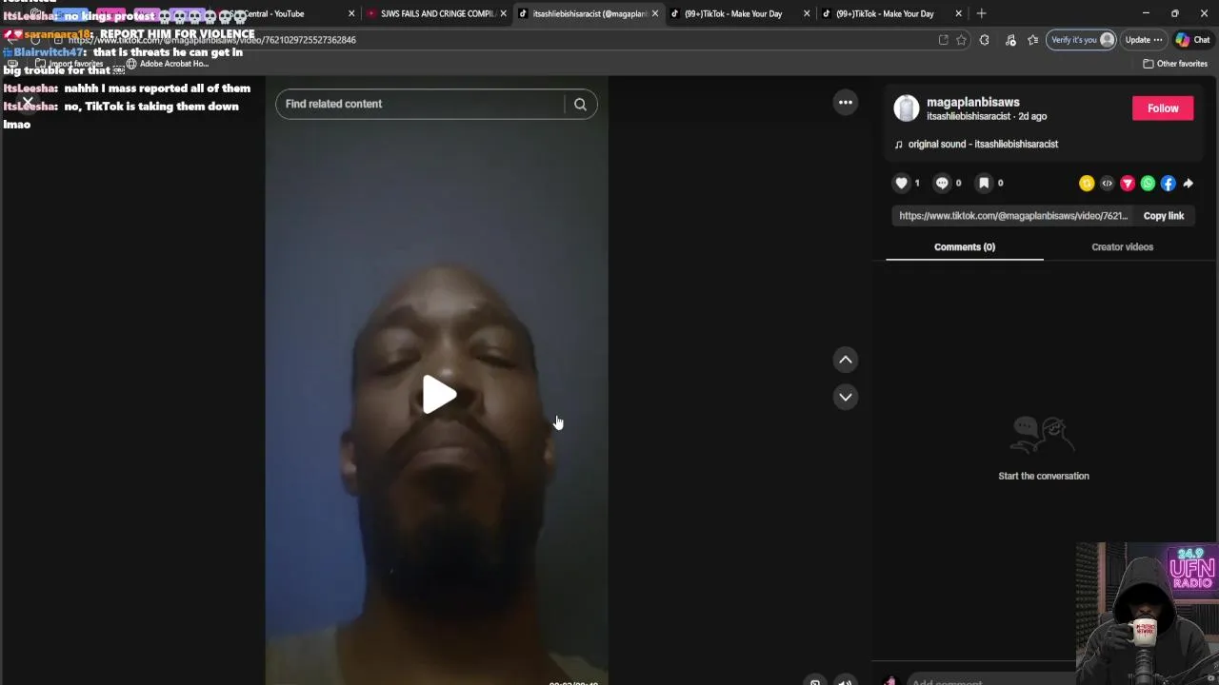Viewport: 1219px width, 685px height.
Task: Send to friends via red paper-plane icon
Action: point(1128,184)
